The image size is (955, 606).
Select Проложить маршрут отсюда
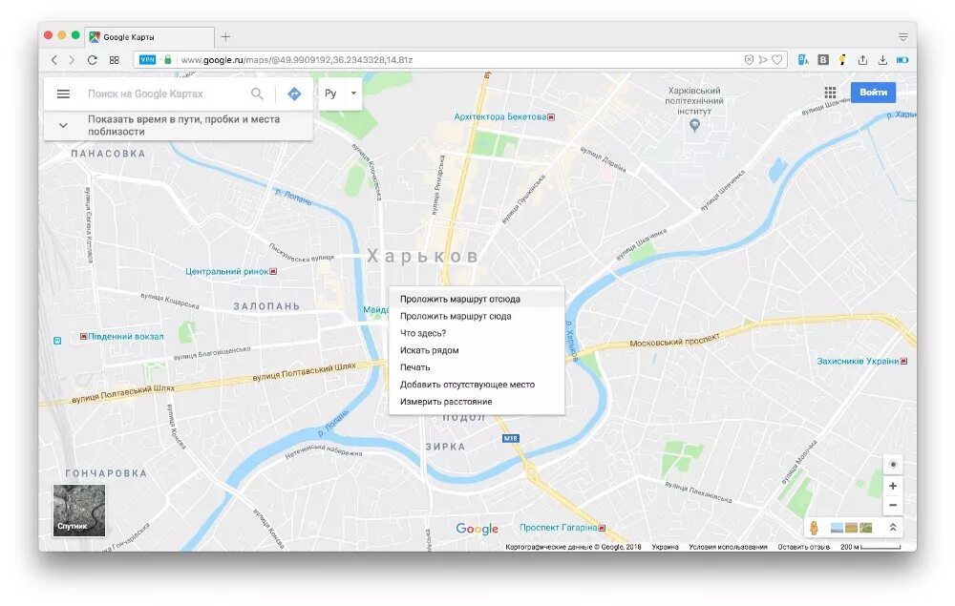point(477,299)
